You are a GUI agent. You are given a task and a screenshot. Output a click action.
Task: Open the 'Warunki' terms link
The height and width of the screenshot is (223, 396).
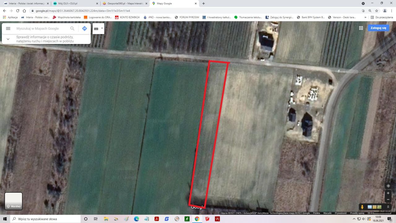click(327, 213)
